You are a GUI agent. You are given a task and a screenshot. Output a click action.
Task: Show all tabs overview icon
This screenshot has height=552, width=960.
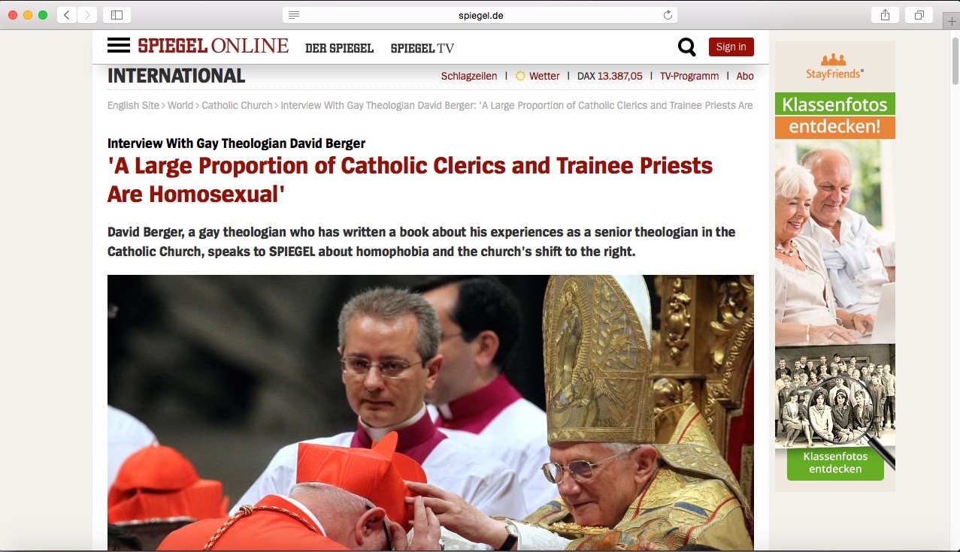click(919, 15)
